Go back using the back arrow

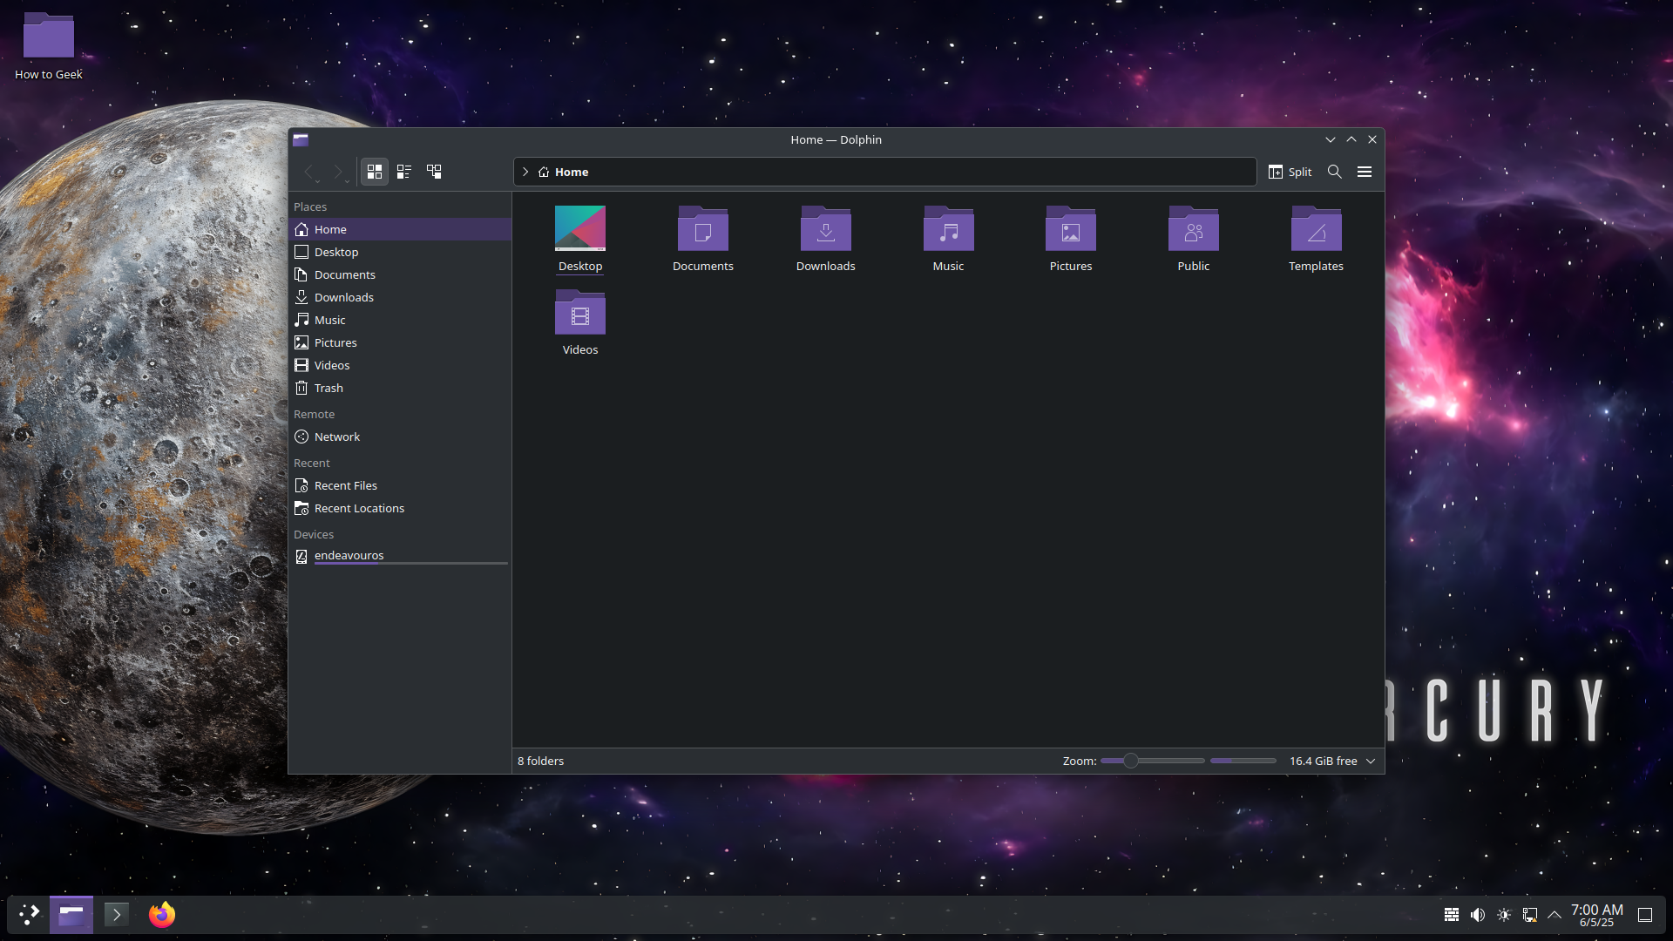click(309, 172)
